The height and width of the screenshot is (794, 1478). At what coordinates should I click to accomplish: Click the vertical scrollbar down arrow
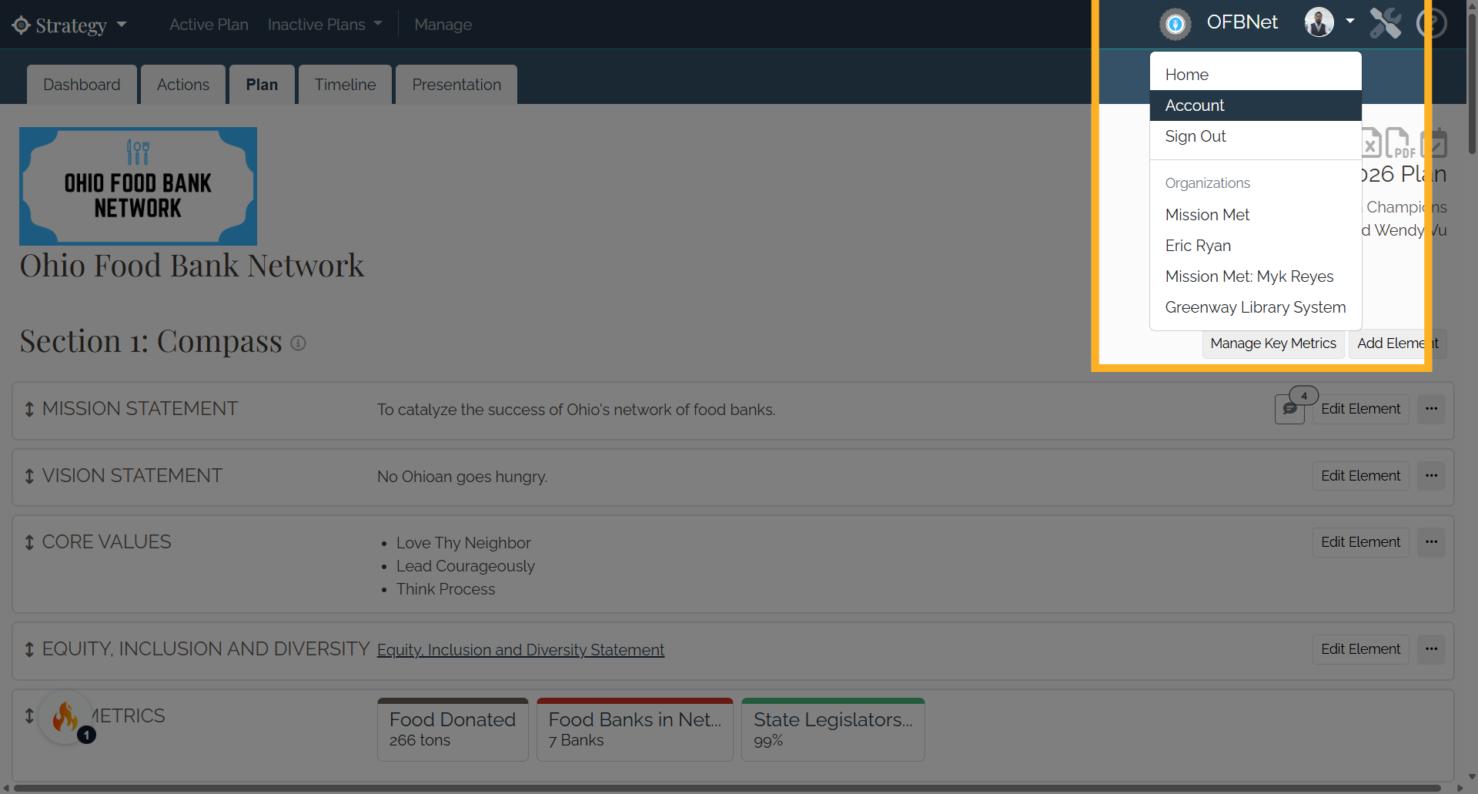pos(1472,777)
